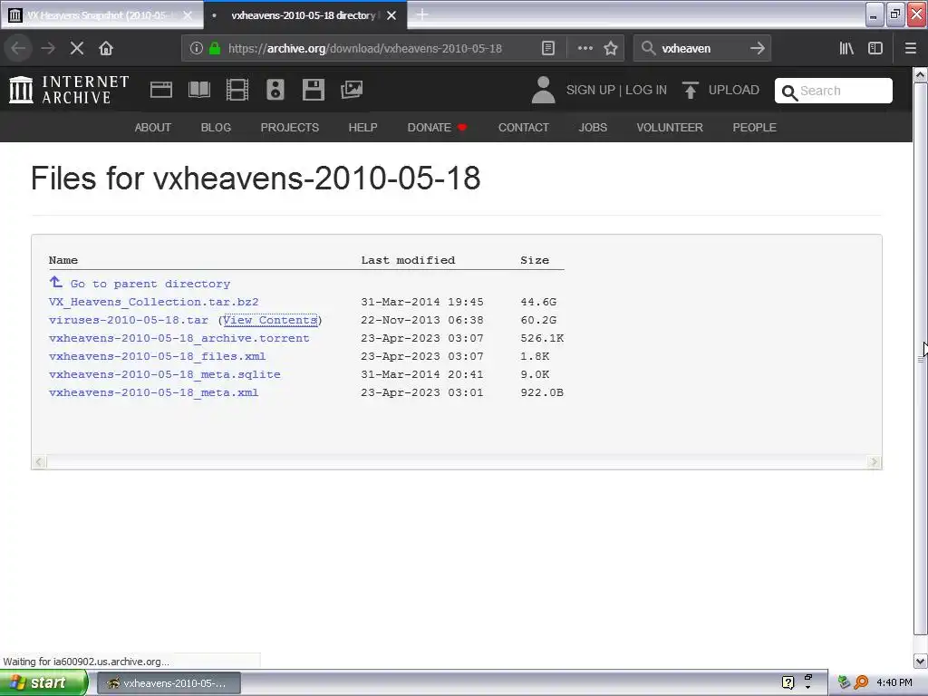Click page scrollbar down arrow

(920, 661)
